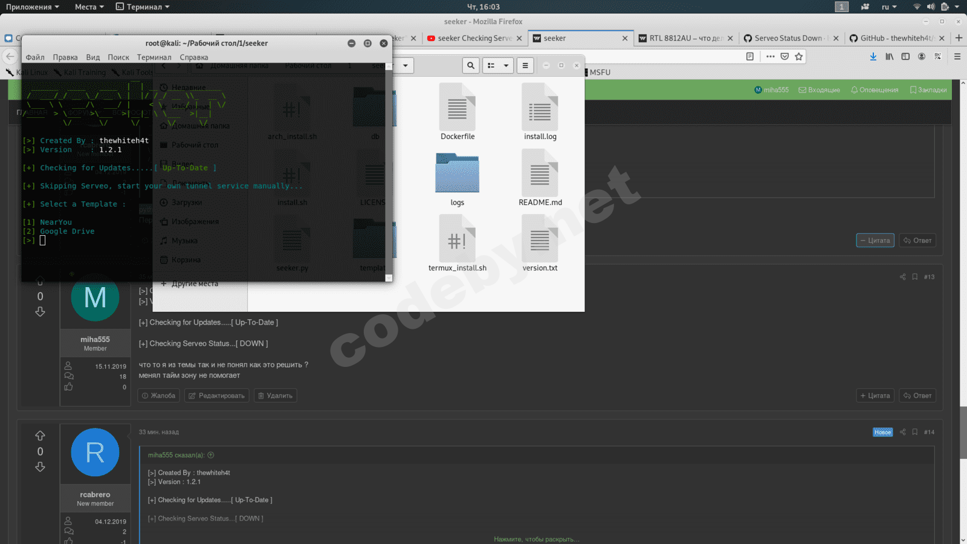Switch to Serveo Status Down tab

coord(791,38)
